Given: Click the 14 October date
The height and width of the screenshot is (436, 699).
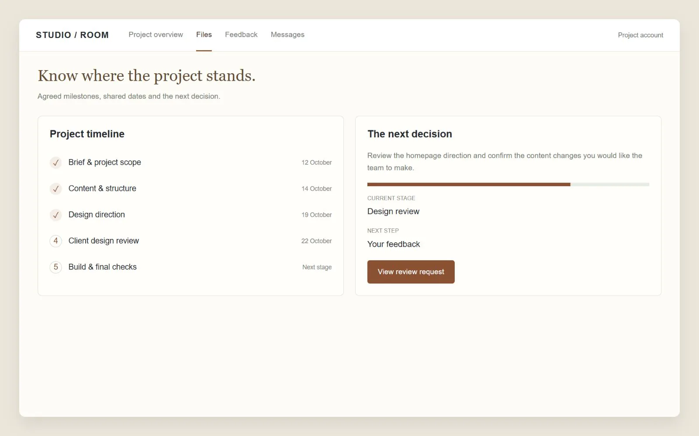Looking at the screenshot, I should pyautogui.click(x=316, y=188).
